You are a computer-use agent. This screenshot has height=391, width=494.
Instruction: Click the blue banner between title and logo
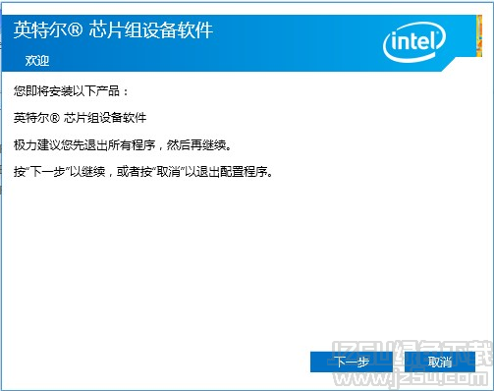[295, 41]
